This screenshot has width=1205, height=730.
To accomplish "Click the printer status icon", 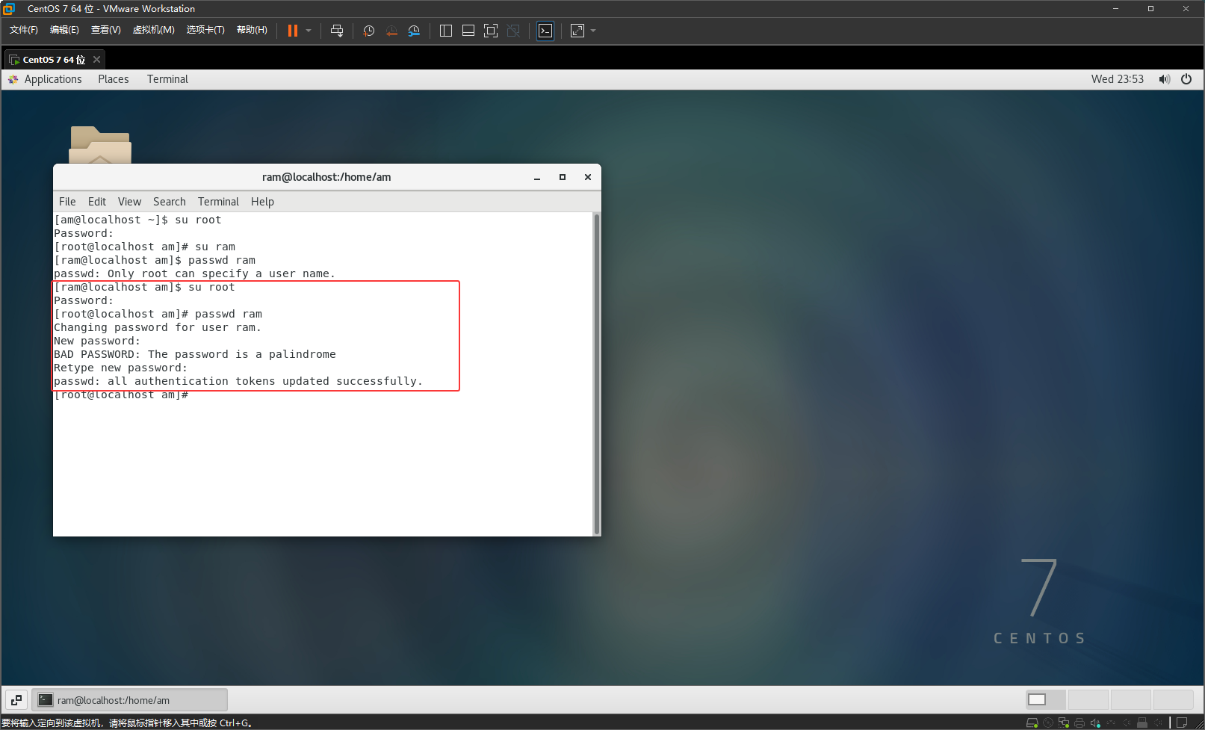I will coord(1079,723).
